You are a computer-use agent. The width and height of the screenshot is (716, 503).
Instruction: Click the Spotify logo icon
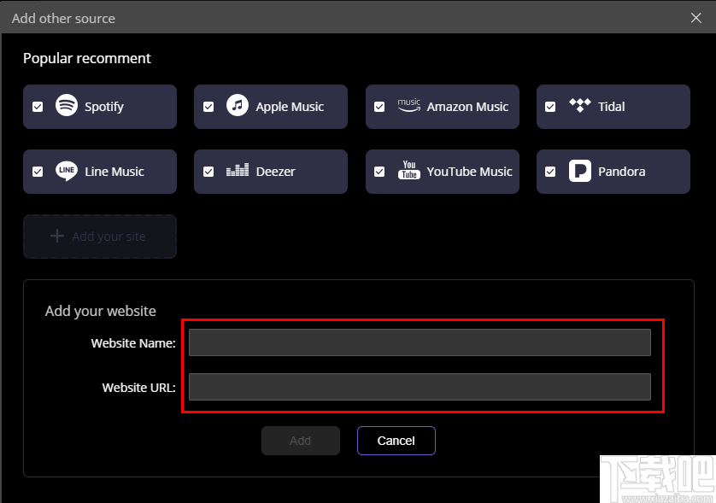(67, 106)
